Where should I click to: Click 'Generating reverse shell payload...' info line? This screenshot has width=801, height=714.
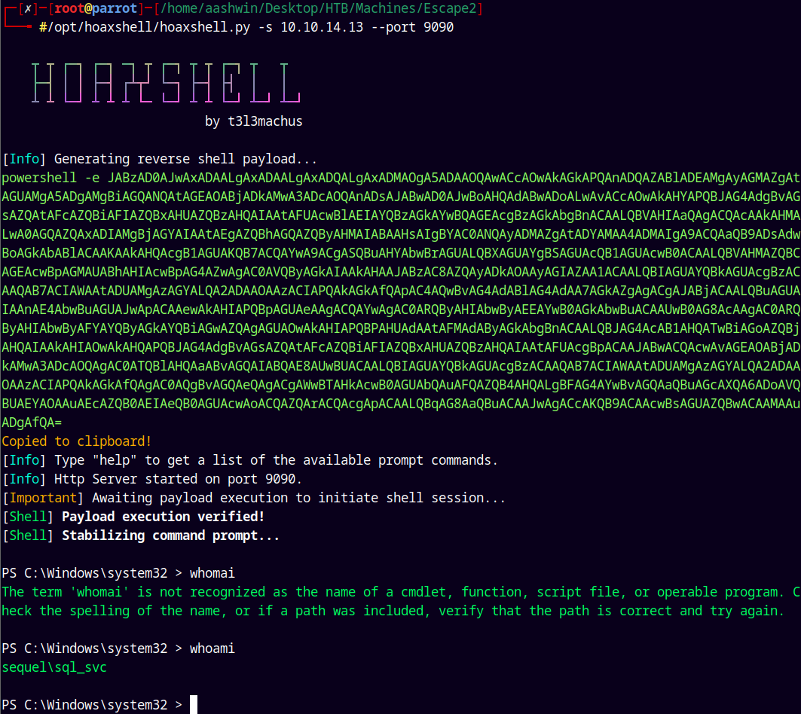pos(160,159)
